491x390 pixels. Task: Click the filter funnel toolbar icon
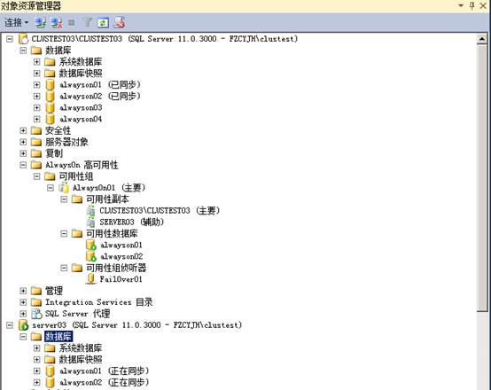(88, 22)
